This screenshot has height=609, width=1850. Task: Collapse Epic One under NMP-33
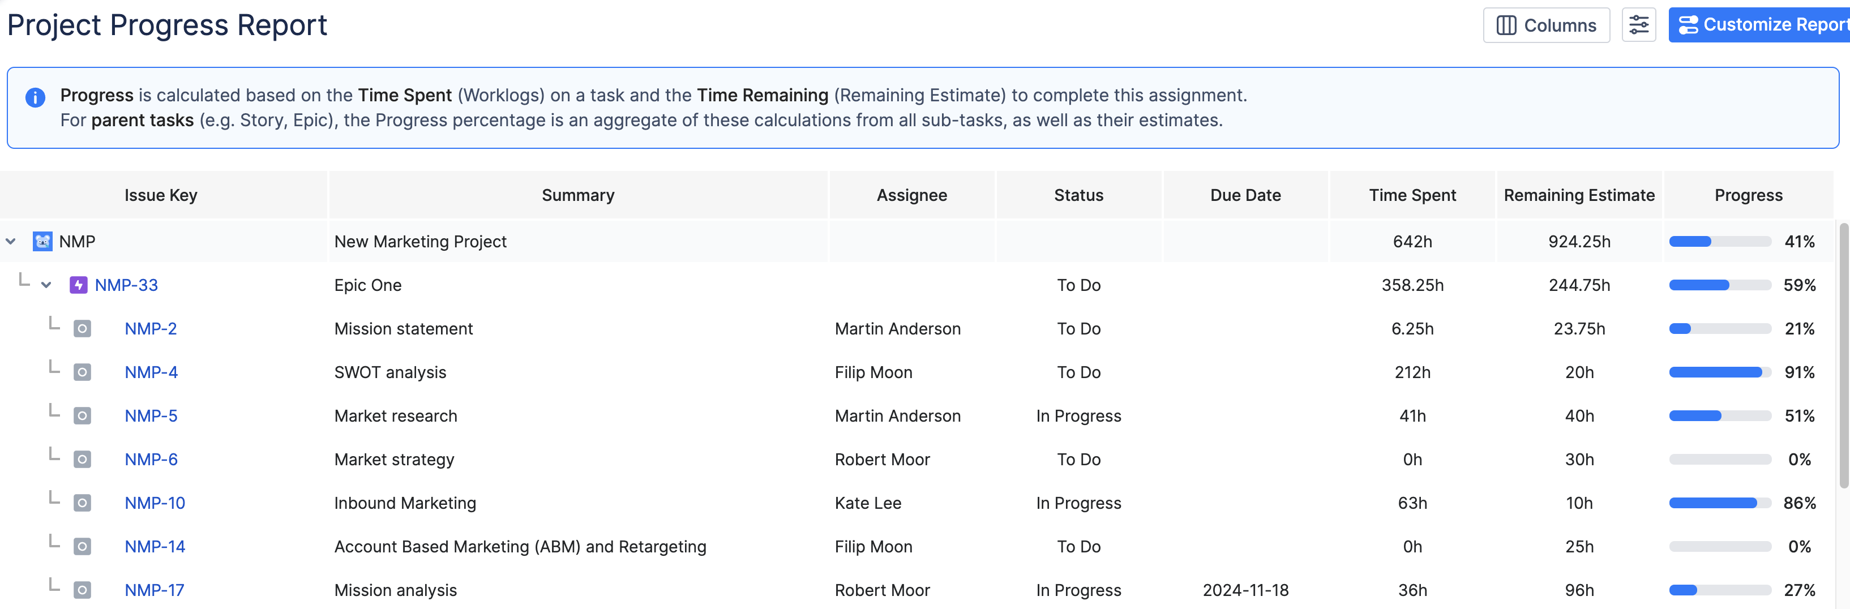(46, 284)
